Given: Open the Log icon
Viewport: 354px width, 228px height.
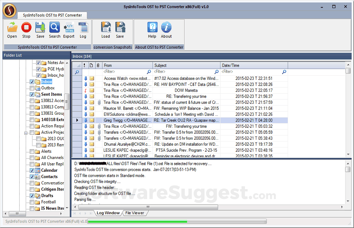Looking at the screenshot, I should coord(83,27).
